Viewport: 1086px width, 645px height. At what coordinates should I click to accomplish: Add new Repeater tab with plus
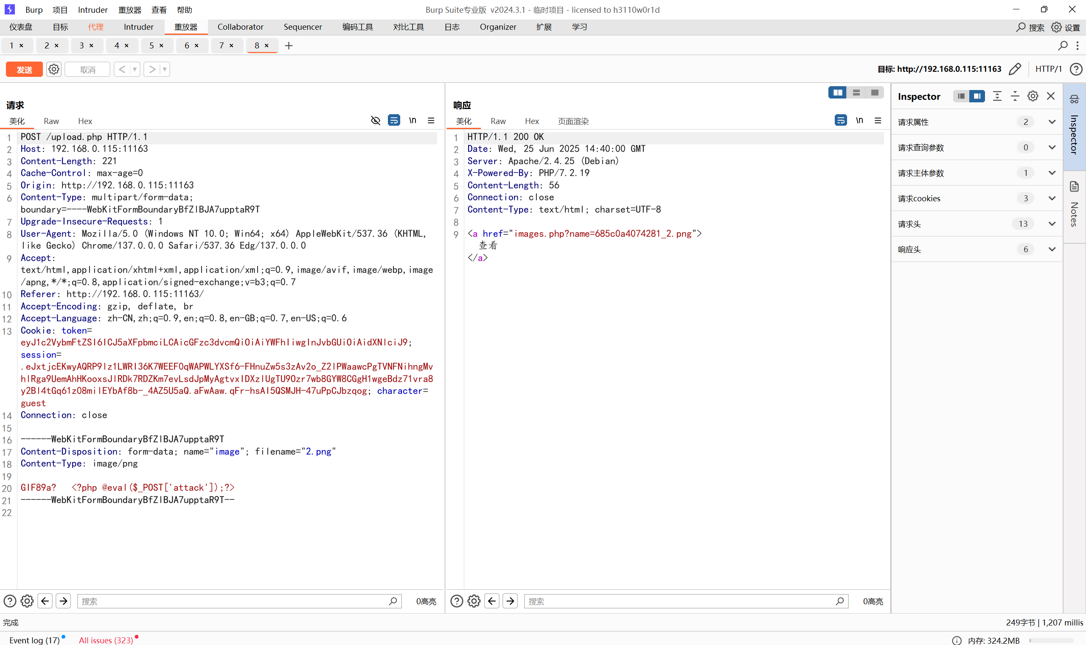coord(289,45)
